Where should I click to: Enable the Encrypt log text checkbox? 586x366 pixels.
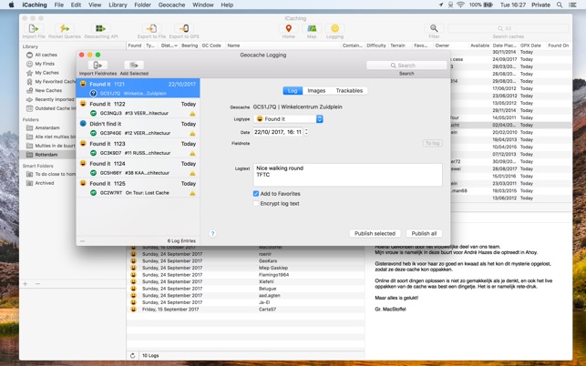click(256, 204)
